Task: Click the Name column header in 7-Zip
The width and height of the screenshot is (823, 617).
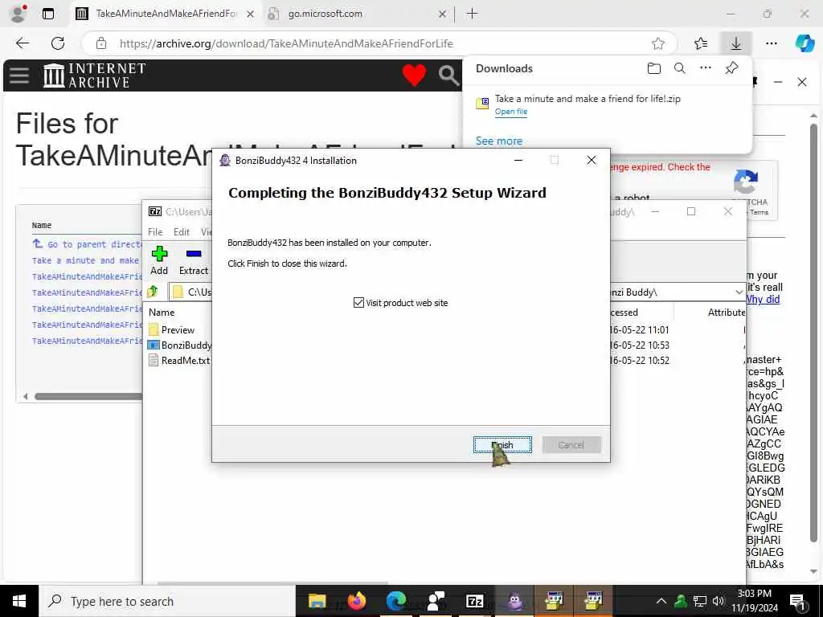Action: coord(162,313)
